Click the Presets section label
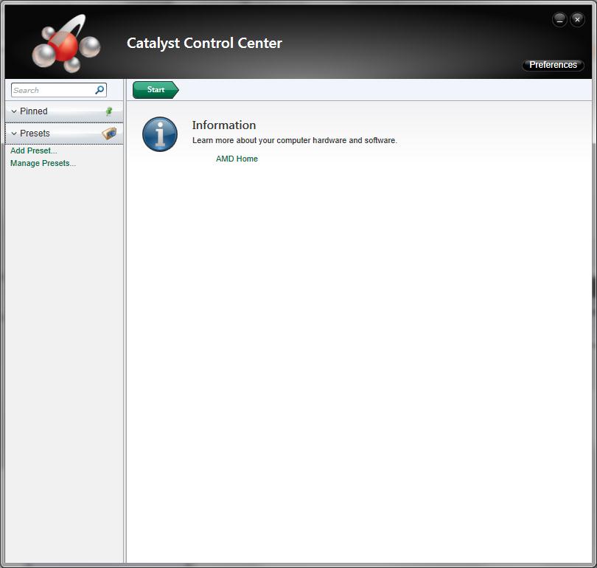 coord(35,134)
